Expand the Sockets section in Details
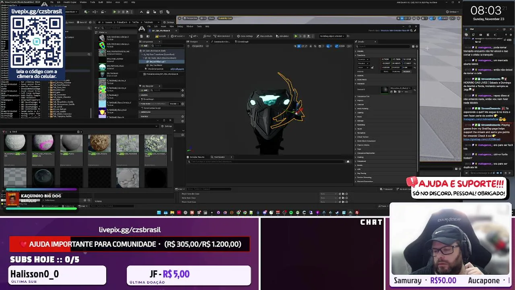The width and height of the screenshot is (515, 290). point(355,75)
